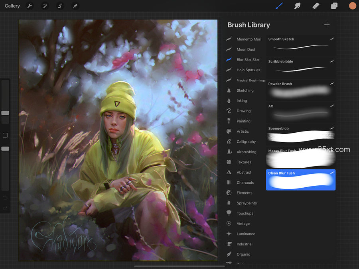Click the Artistic set label
The width and height of the screenshot is (359, 269).
243,131
